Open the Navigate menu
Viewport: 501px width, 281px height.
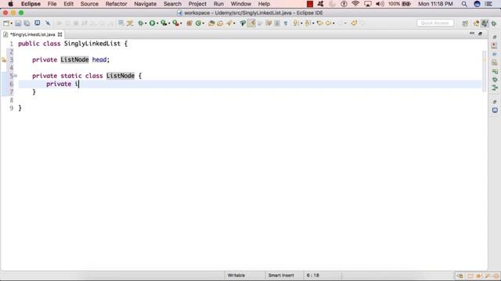point(146,4)
